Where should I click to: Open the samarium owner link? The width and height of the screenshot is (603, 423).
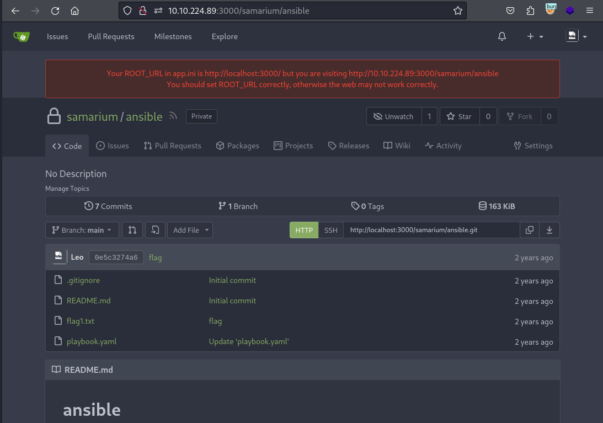coord(92,116)
